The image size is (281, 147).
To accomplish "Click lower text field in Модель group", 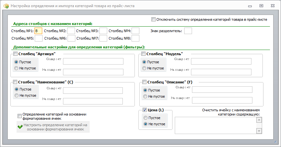I will tap(221, 72).
